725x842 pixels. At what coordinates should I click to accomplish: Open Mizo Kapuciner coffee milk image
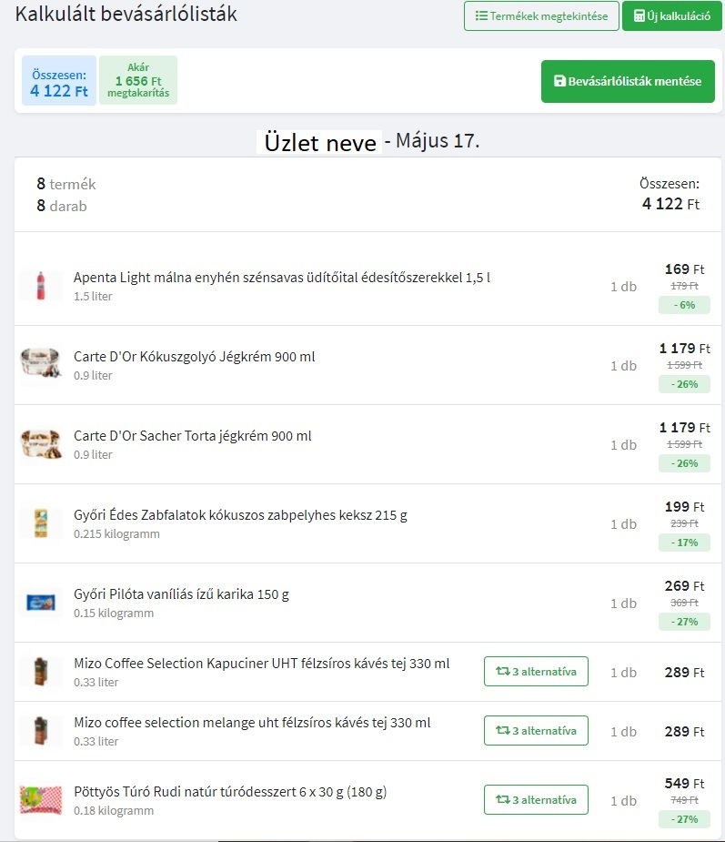pyautogui.click(x=41, y=672)
